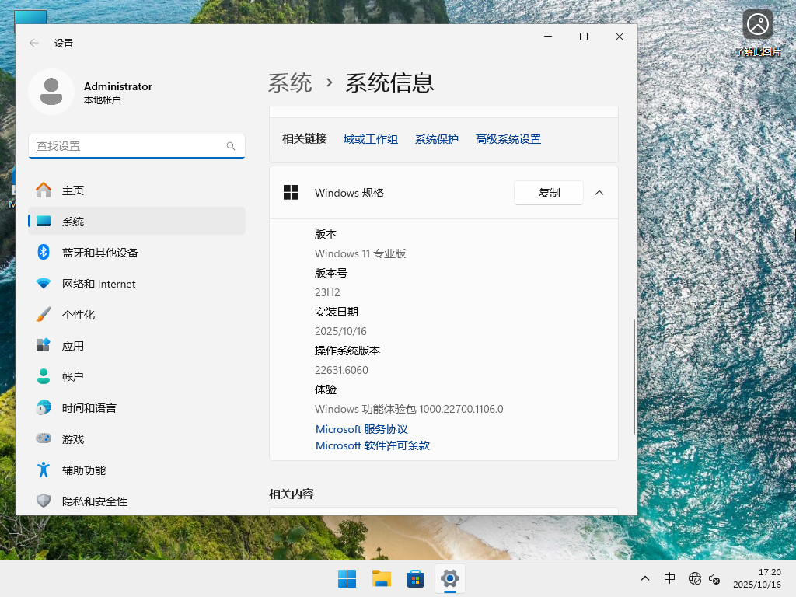The image size is (796, 597).
Task: Open Microsoft Store from the taskbar
Action: [x=415, y=578]
